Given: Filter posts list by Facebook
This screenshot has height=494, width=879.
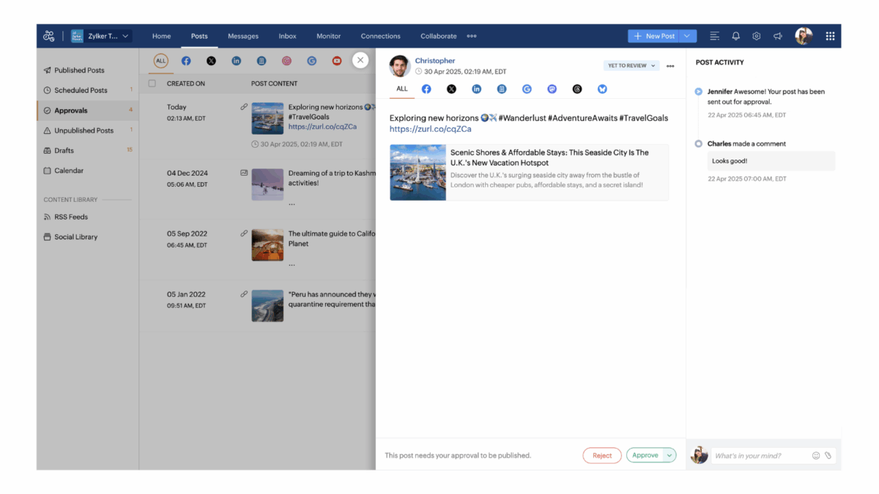Looking at the screenshot, I should click(x=186, y=61).
